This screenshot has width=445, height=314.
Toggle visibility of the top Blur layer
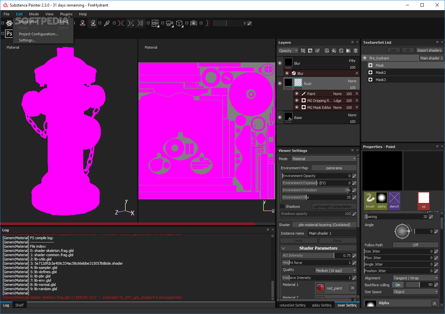(x=280, y=63)
